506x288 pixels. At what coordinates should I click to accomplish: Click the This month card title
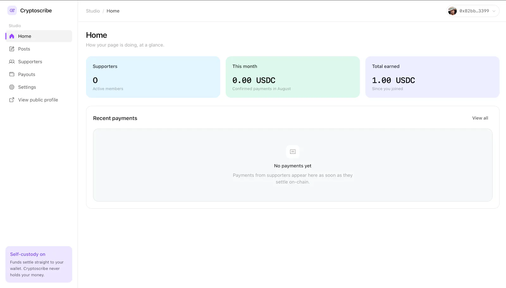245,66
